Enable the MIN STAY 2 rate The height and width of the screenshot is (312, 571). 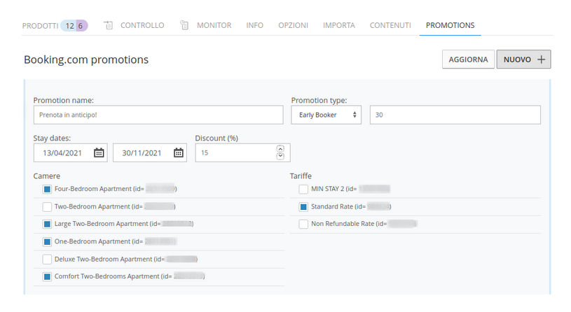303,189
